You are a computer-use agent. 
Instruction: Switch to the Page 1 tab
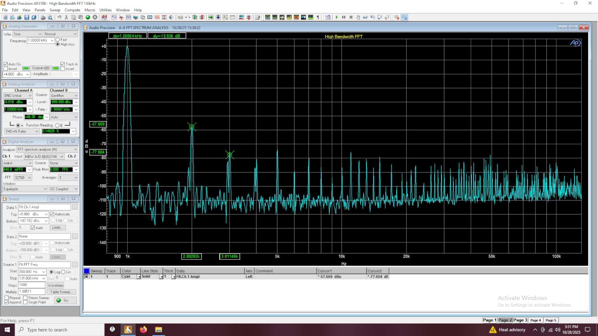point(490,320)
